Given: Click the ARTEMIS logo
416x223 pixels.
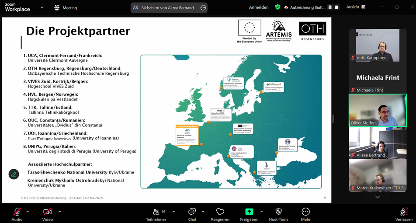Looking at the screenshot, I should (x=279, y=31).
